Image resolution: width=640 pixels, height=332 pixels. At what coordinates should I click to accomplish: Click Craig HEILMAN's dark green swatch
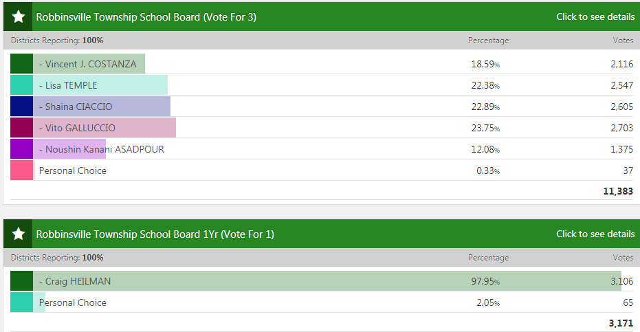tap(22, 281)
